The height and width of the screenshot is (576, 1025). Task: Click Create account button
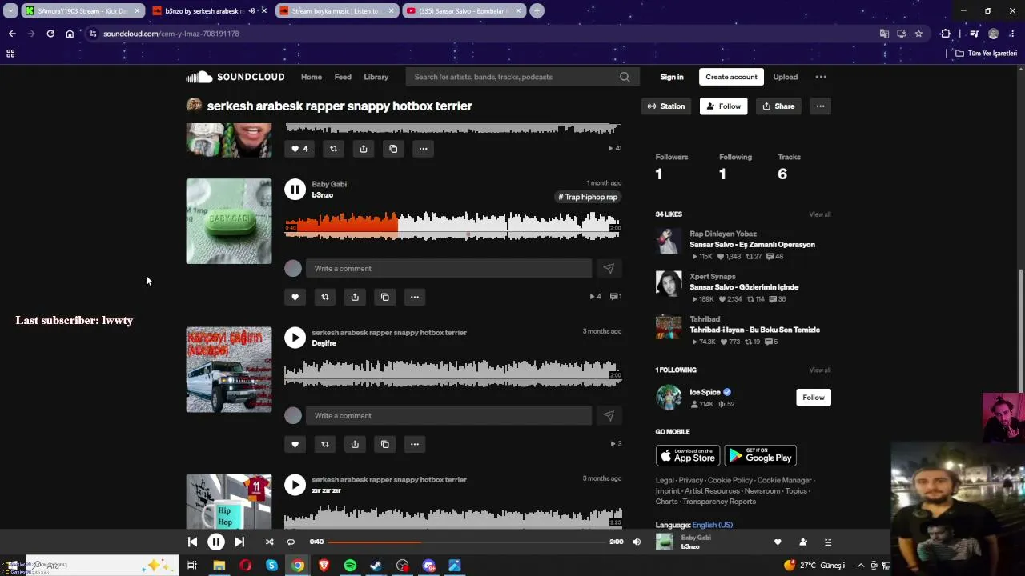[731, 77]
